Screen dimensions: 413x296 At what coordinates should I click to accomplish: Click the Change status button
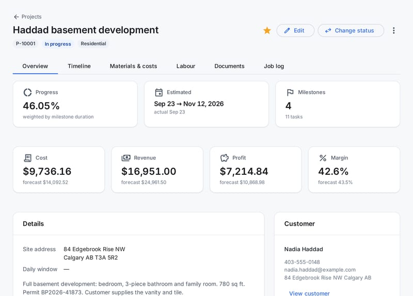click(351, 30)
